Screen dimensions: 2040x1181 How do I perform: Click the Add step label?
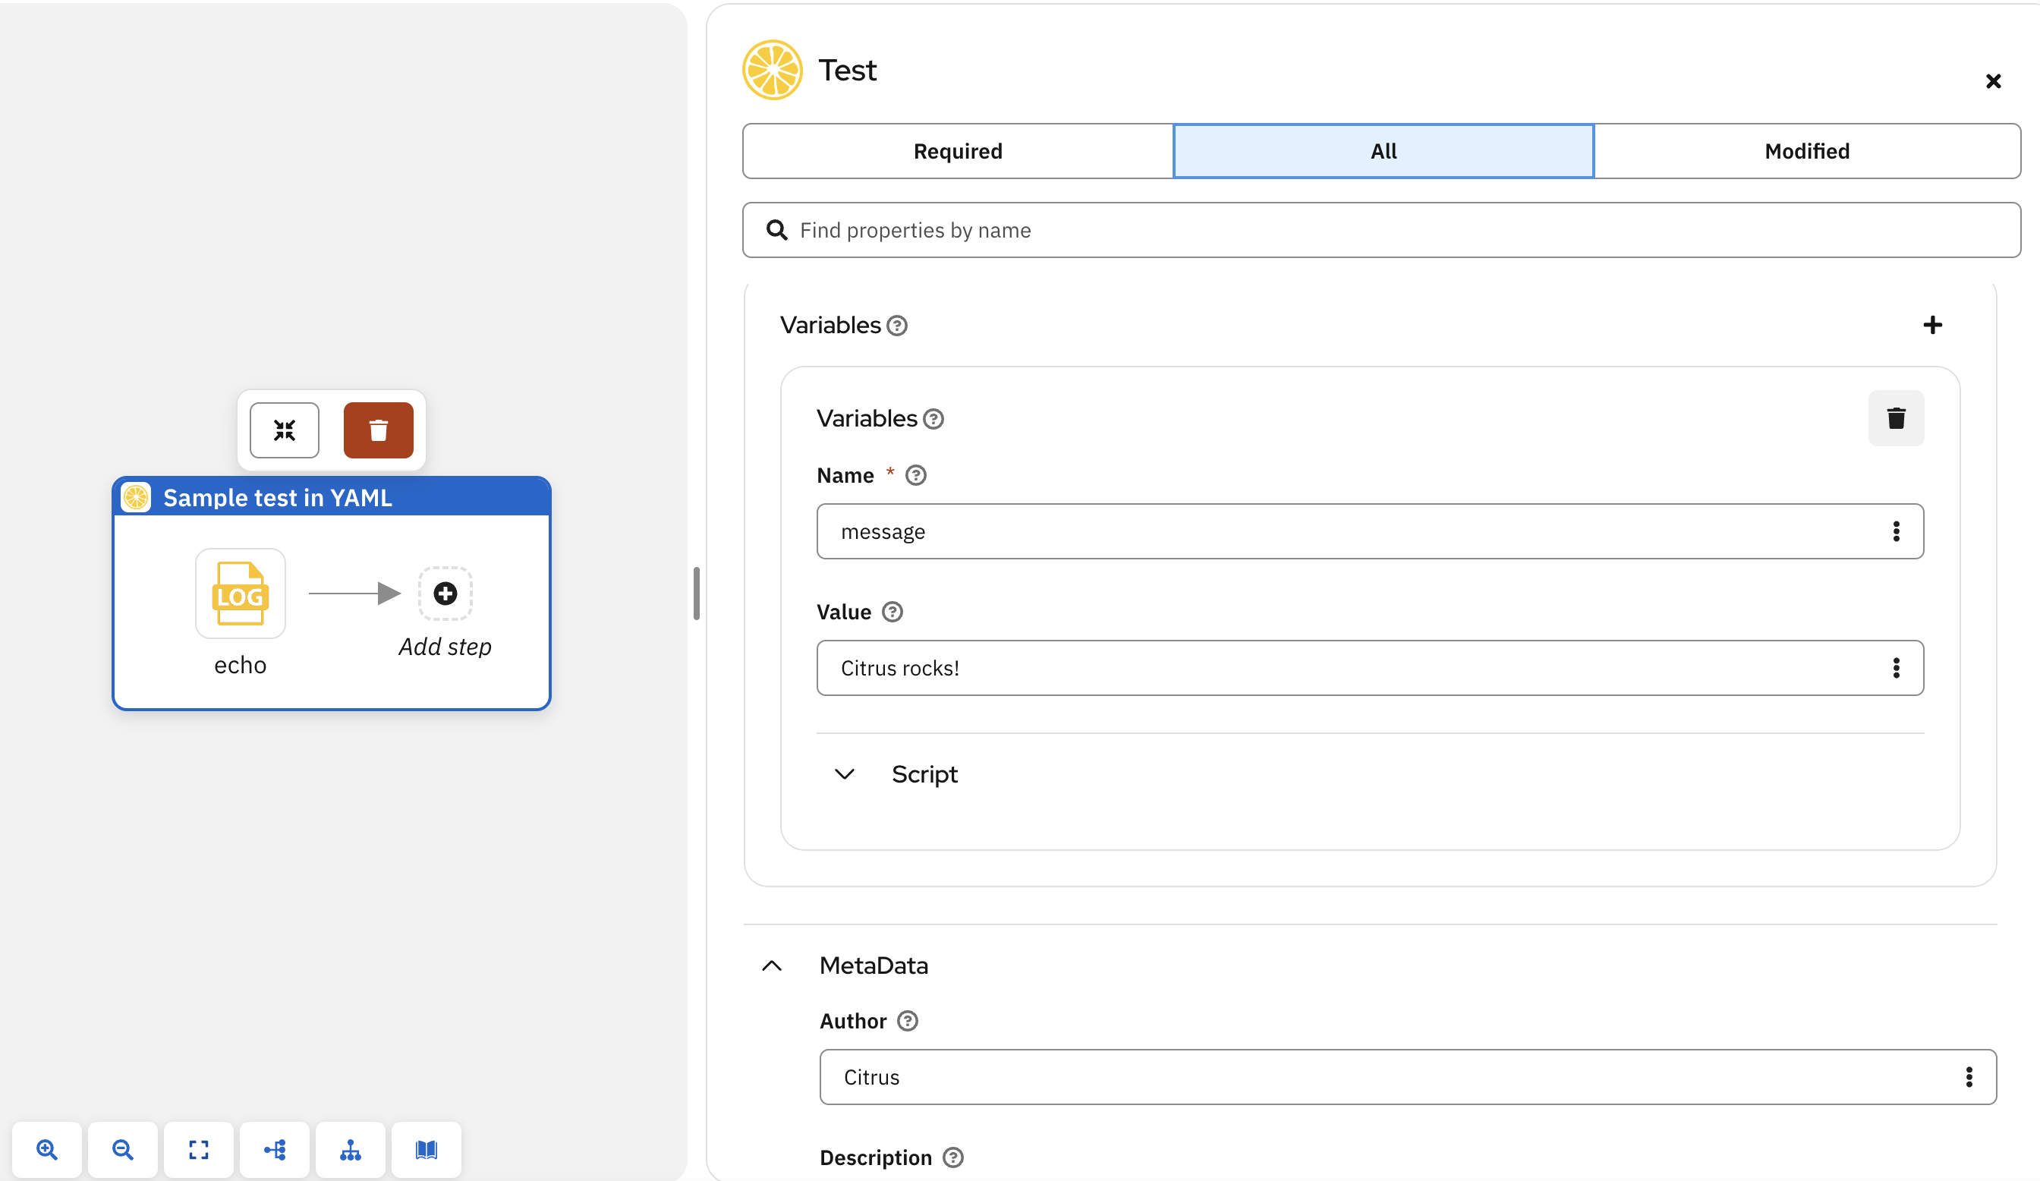point(445,647)
